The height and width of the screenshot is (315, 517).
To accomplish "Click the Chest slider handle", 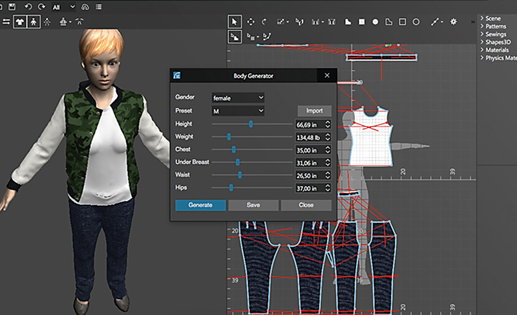I will coord(234,149).
